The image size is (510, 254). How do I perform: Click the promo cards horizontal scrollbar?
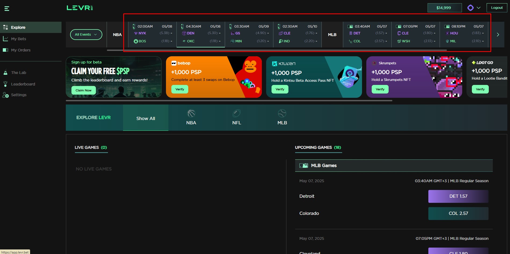[229, 100]
